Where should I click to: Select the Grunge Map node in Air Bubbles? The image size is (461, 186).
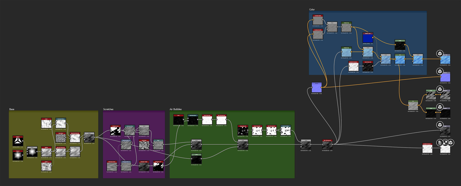coord(243,130)
